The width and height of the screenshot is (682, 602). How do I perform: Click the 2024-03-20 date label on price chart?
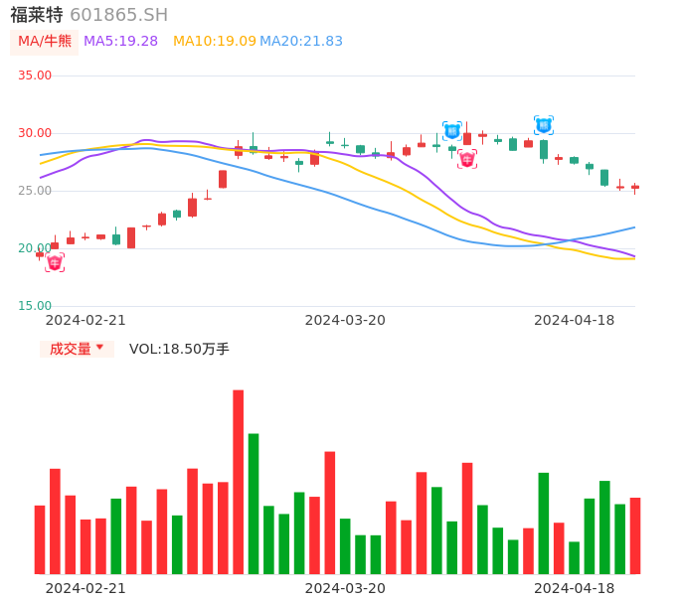[x=345, y=320]
